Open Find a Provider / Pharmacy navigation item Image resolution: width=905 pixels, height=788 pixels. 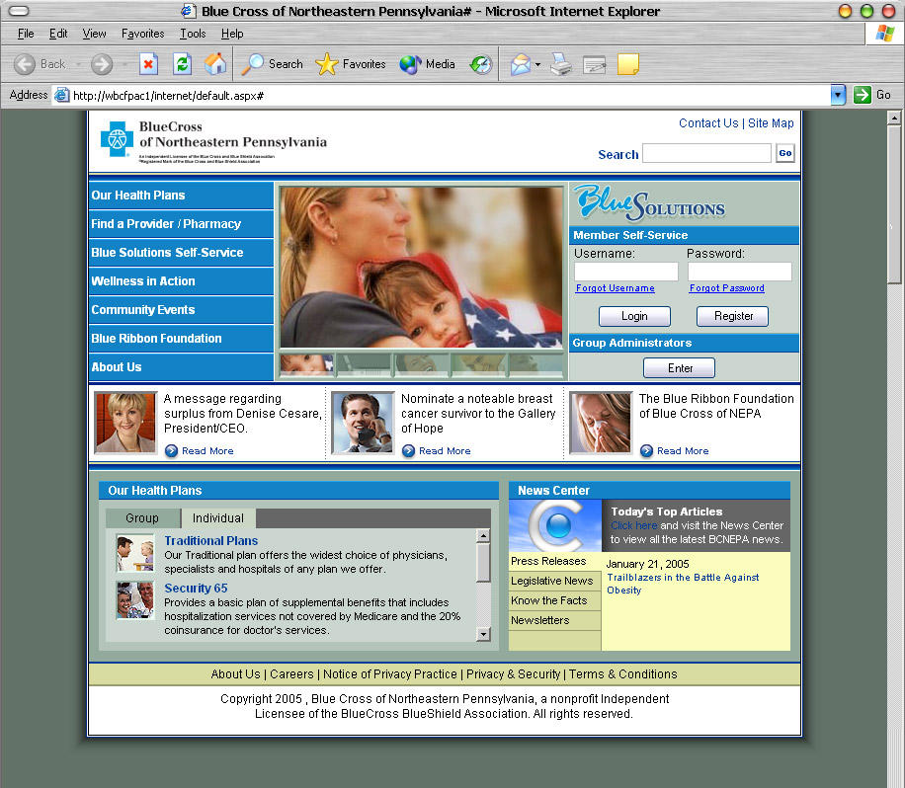pos(181,224)
